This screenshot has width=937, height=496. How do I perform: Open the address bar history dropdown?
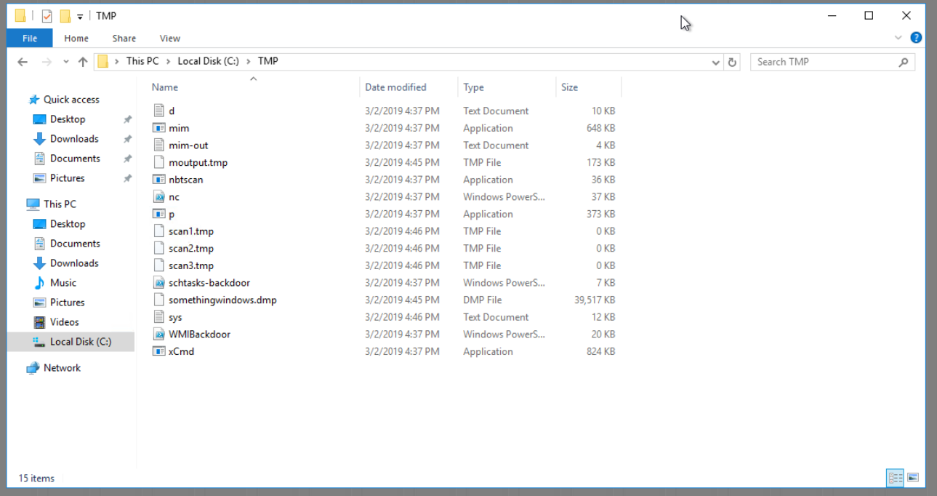coord(716,63)
